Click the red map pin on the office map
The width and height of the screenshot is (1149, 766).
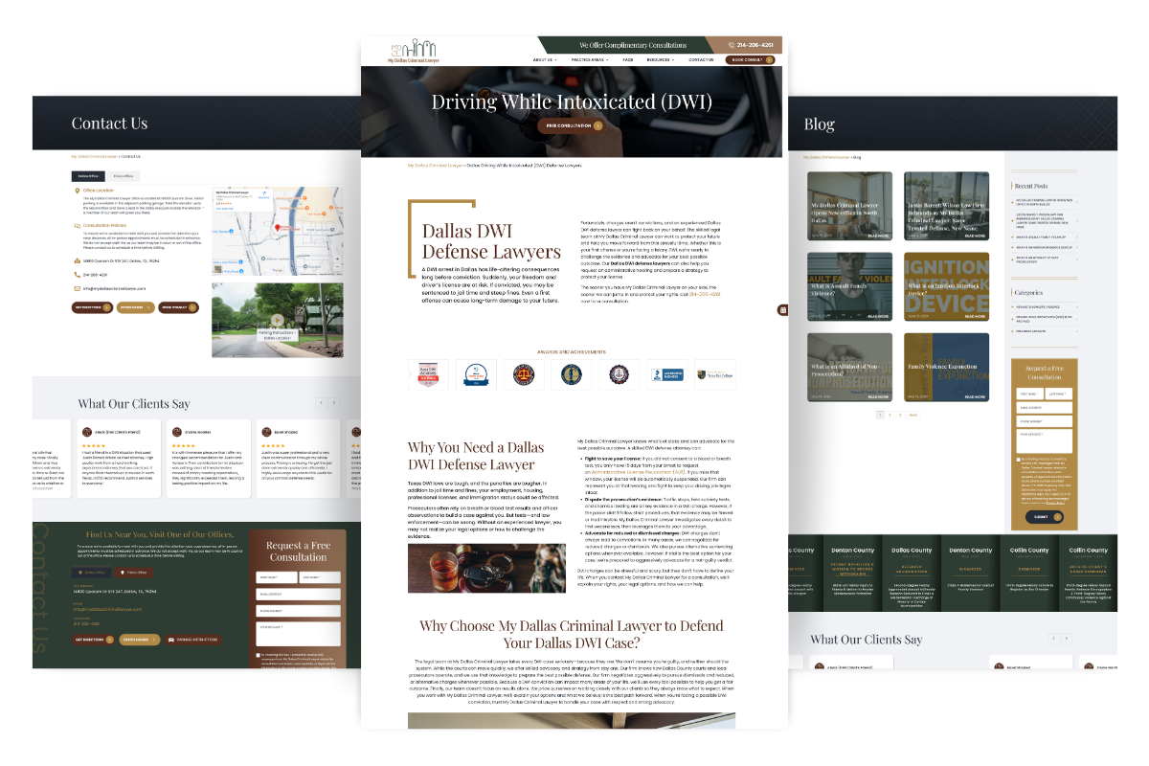278,228
